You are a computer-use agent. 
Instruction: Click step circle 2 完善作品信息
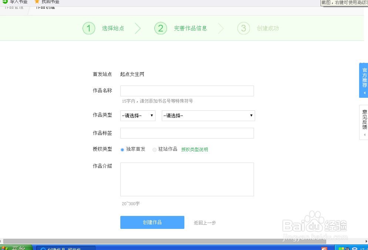coord(160,28)
